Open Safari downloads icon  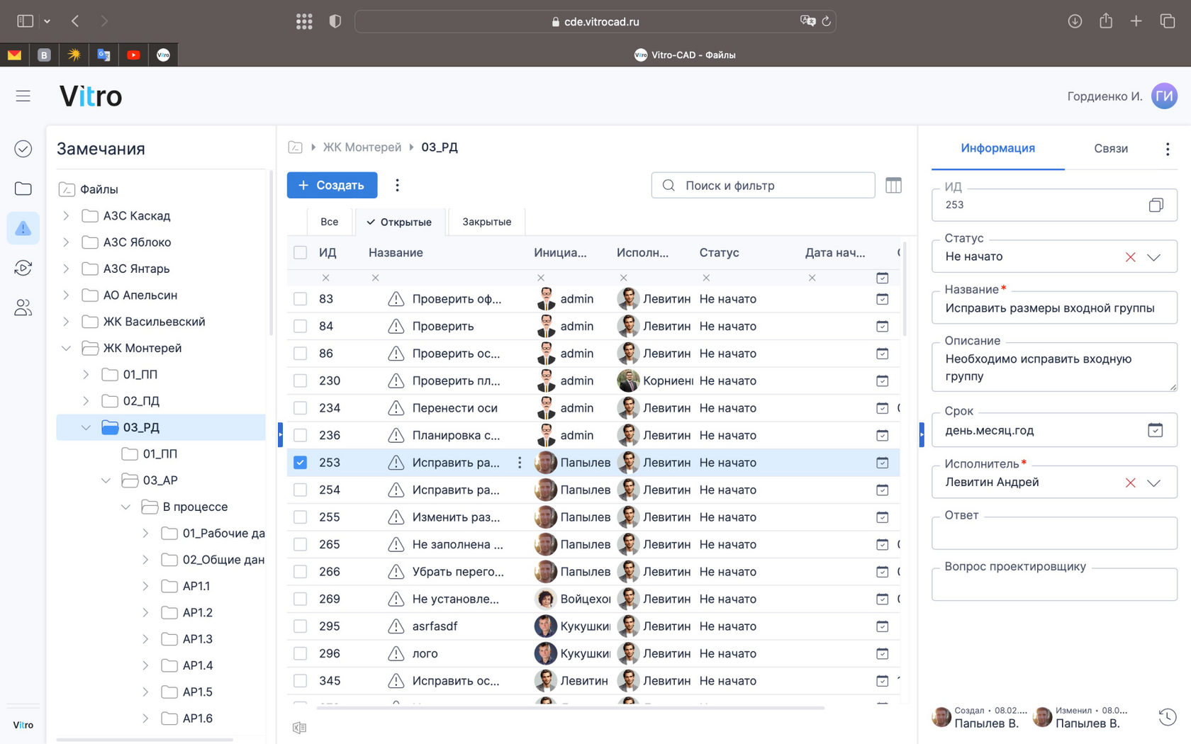coord(1075,21)
